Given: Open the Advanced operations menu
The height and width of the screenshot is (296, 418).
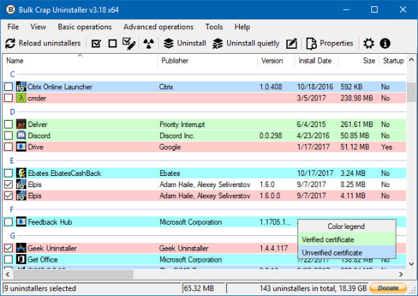Looking at the screenshot, I should [x=158, y=27].
